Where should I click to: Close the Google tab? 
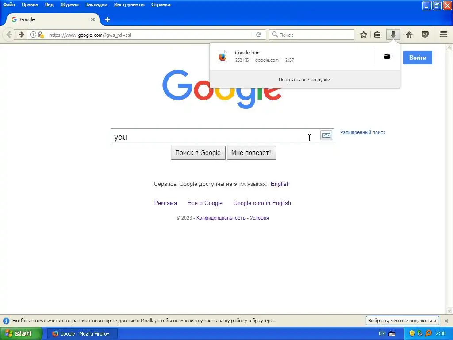pos(93,19)
